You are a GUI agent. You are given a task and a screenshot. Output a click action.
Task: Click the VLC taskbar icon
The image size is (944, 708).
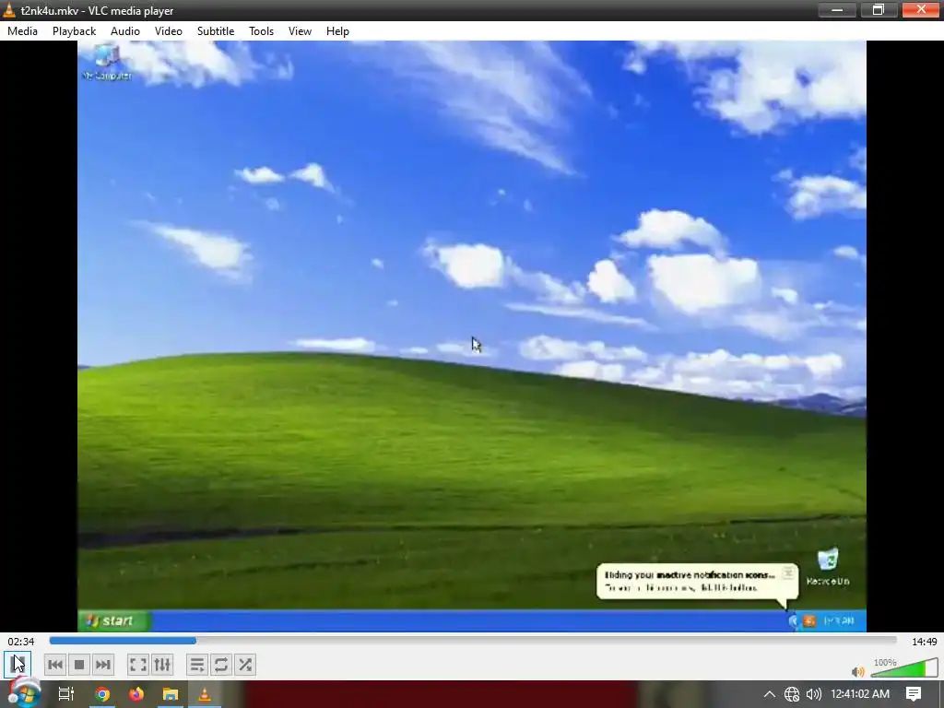(205, 694)
